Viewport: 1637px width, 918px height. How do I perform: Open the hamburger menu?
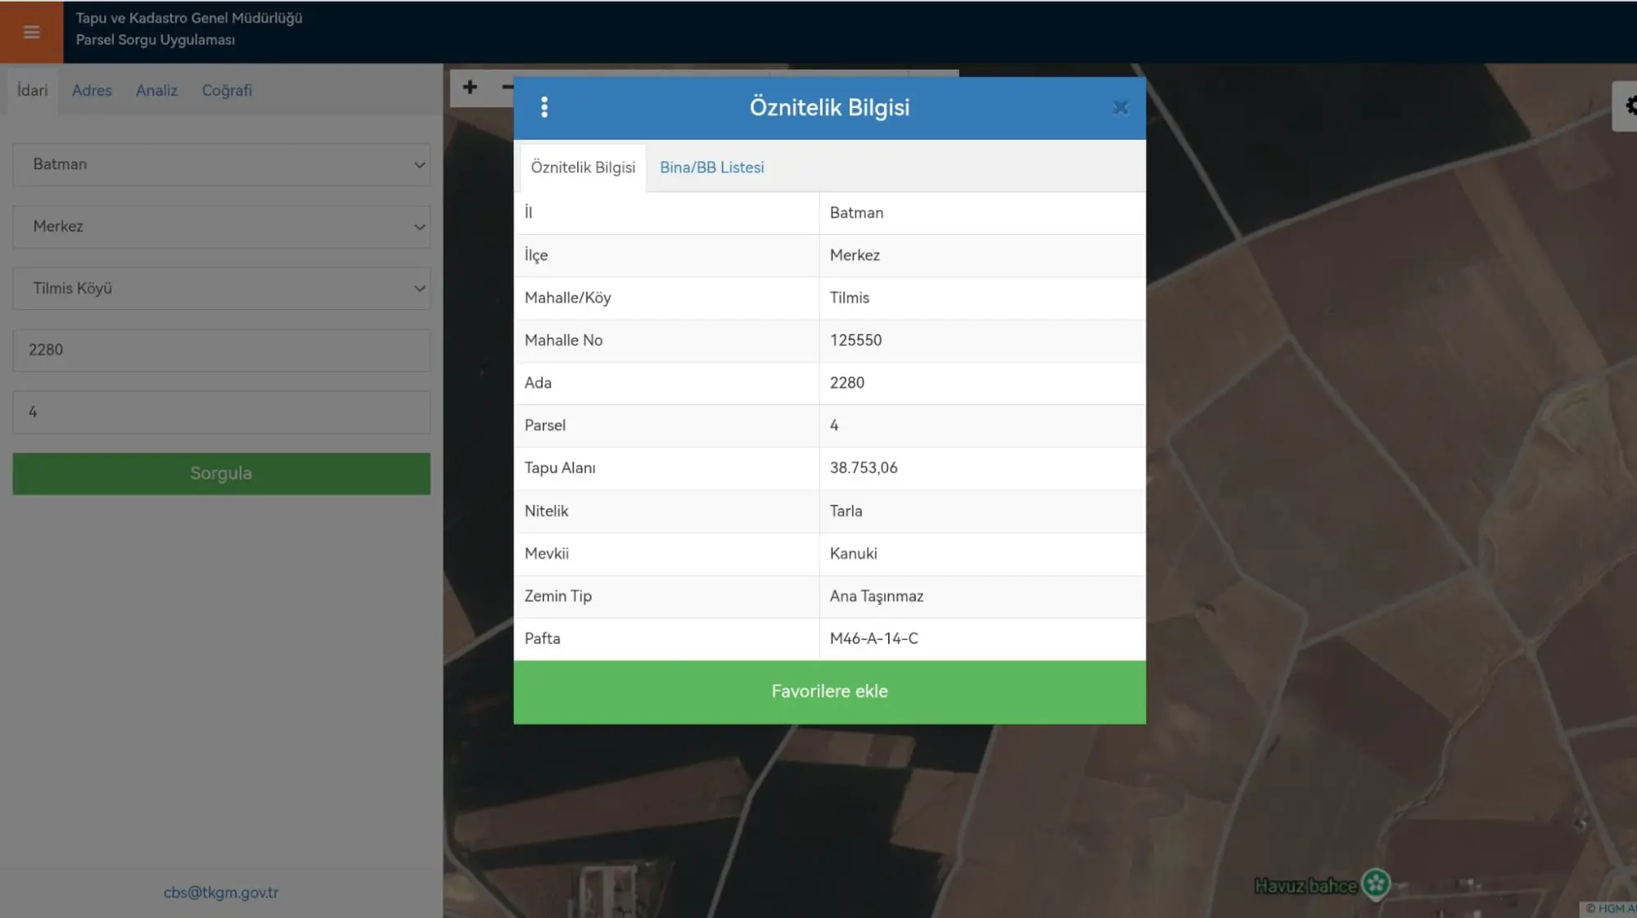(x=31, y=32)
